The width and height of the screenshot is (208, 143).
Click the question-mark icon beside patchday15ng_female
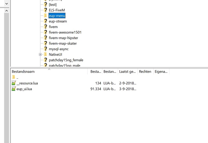click(x=46, y=60)
